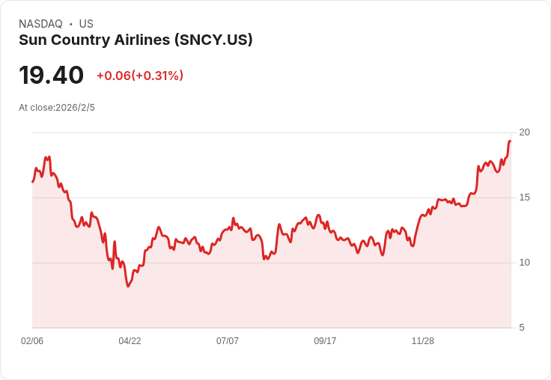Image resolution: width=551 pixels, height=380 pixels.
Task: Click the Sun Country Airlines (SNCY.US) title
Action: point(136,40)
